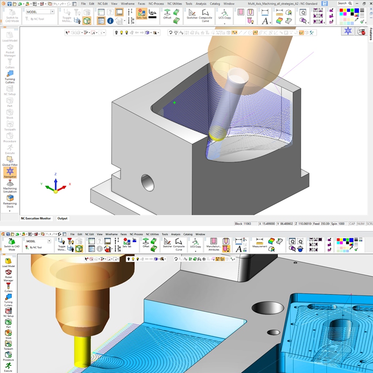Expand UCS Copy dropdown arrow in lower window
This screenshot has width=373, height=373.
(x=196, y=251)
